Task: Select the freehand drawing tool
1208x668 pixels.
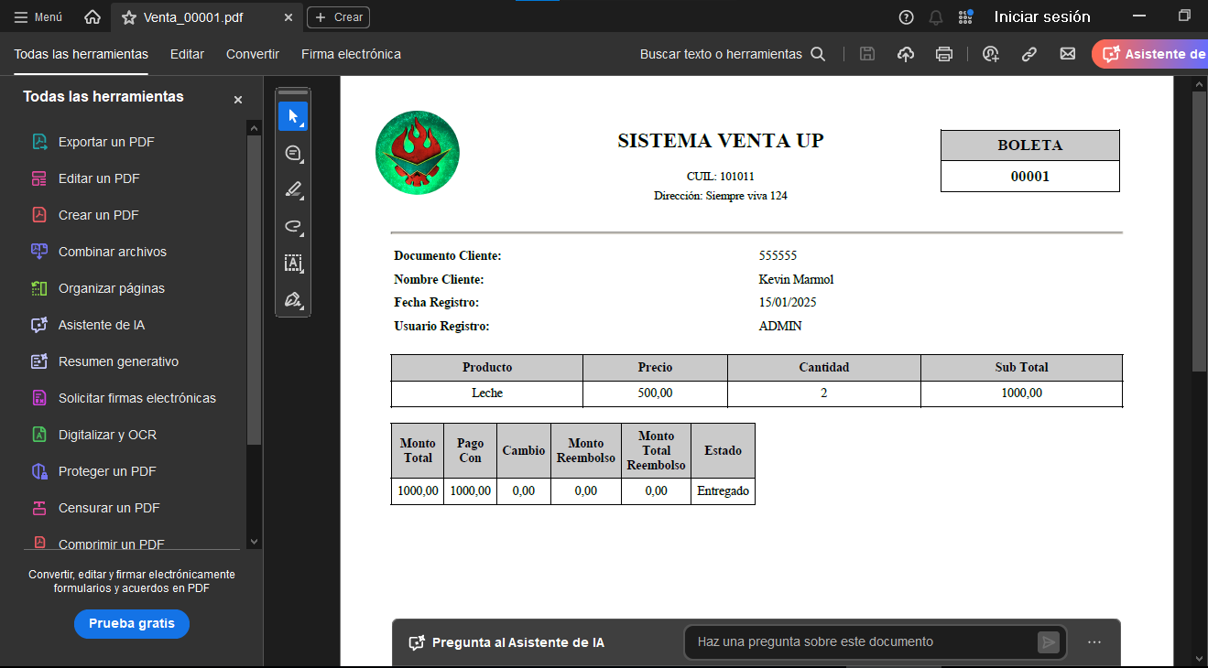Action: click(x=293, y=226)
